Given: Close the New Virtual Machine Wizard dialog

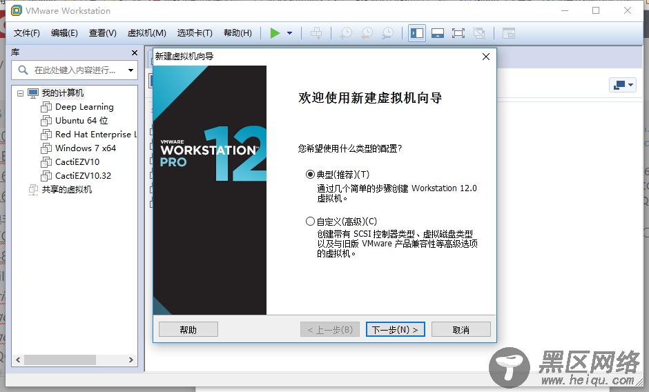Looking at the screenshot, I should 486,57.
